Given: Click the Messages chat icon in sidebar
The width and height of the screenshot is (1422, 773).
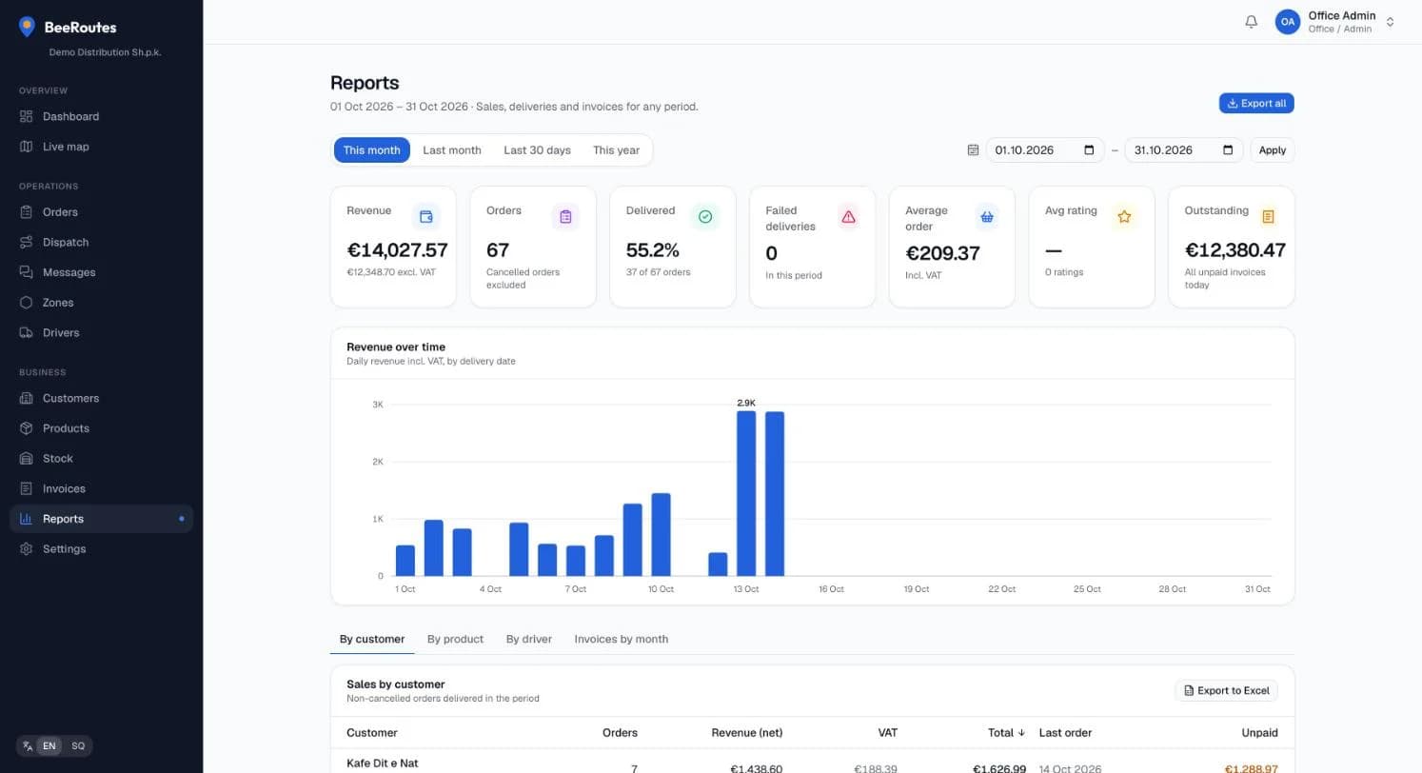Looking at the screenshot, I should point(27,272).
